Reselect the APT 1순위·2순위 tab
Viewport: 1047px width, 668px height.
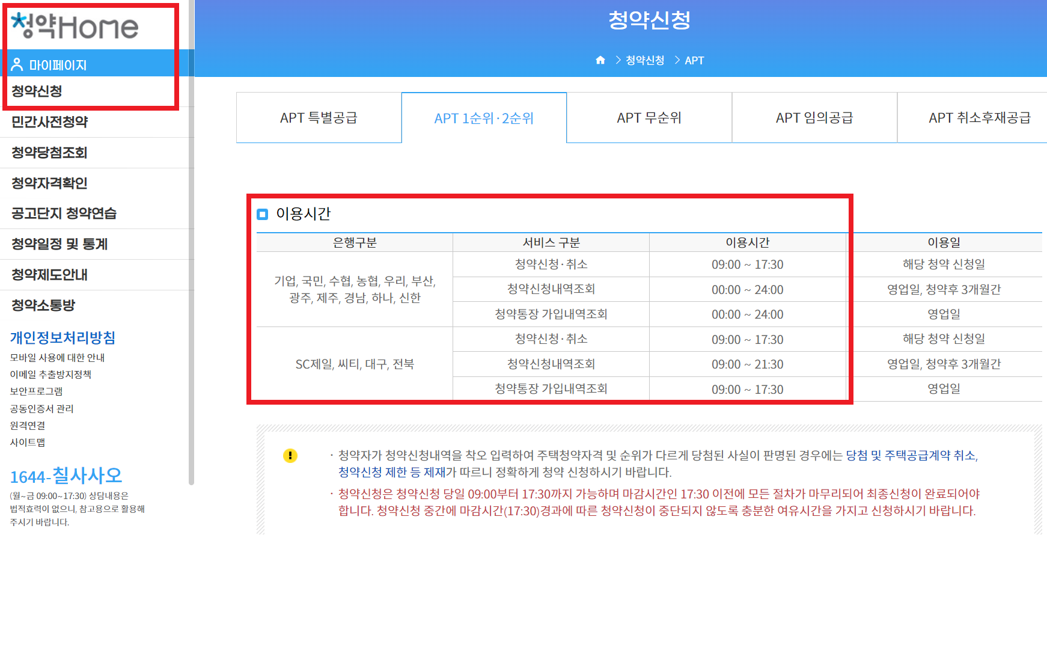tap(484, 117)
